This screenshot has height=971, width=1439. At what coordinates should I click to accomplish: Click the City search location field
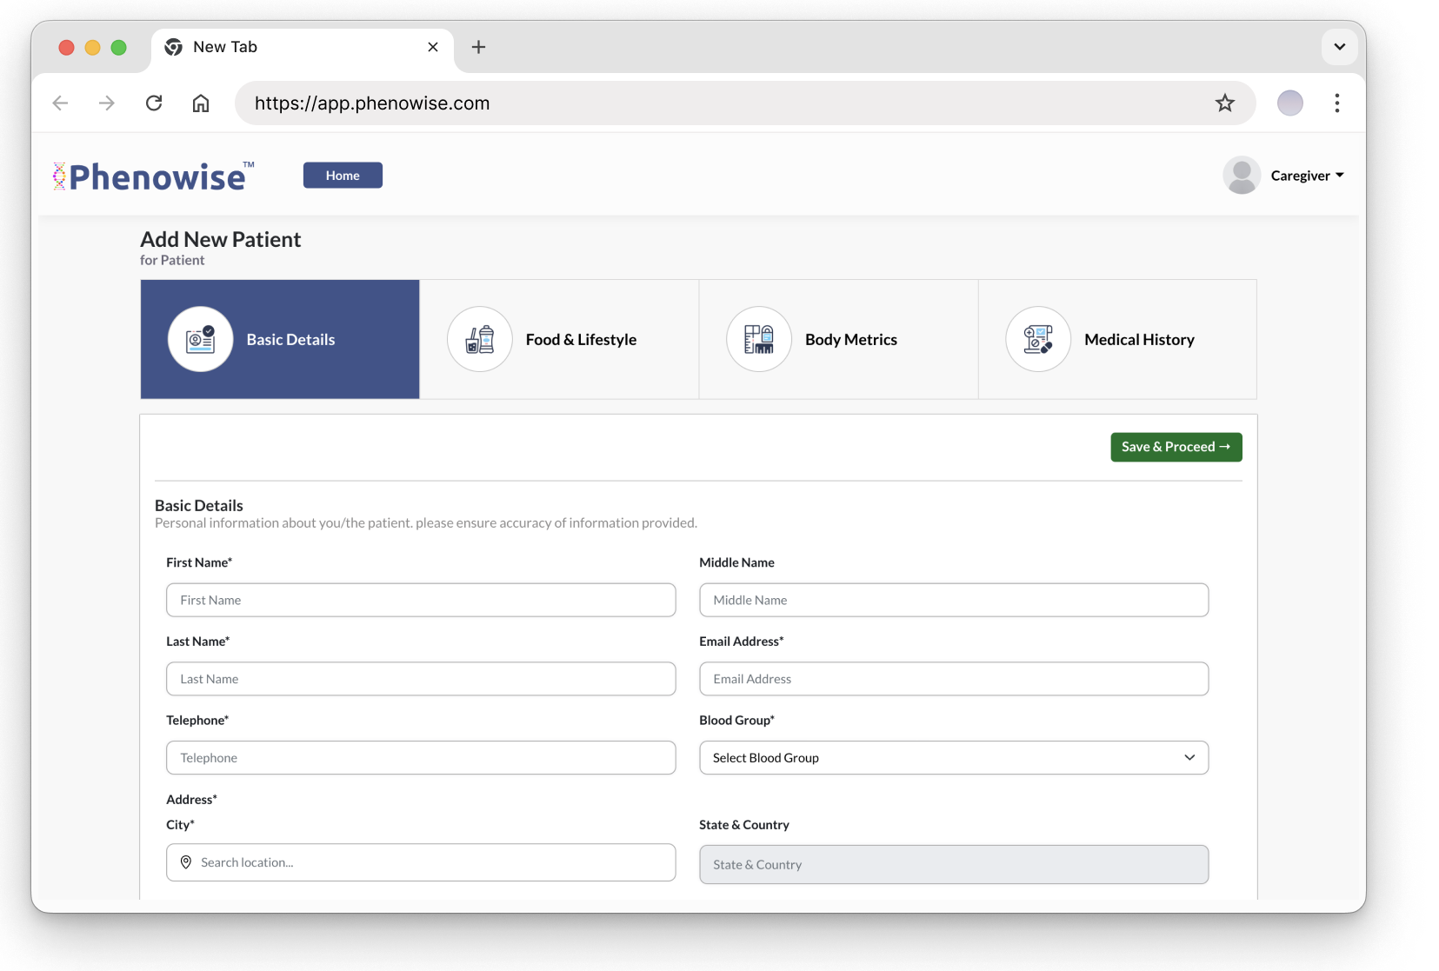(x=421, y=862)
